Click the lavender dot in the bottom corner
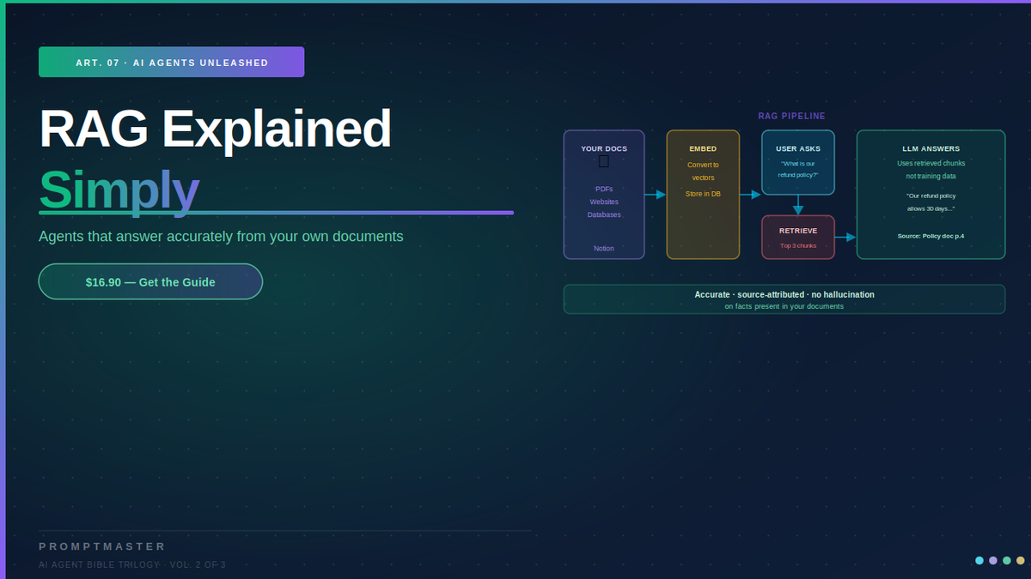The width and height of the screenshot is (1031, 579). pos(993,560)
